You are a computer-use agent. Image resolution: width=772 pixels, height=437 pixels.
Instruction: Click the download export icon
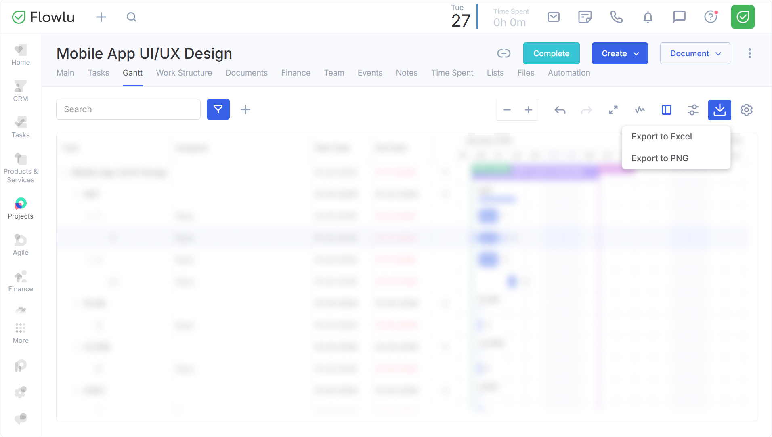pyautogui.click(x=719, y=110)
